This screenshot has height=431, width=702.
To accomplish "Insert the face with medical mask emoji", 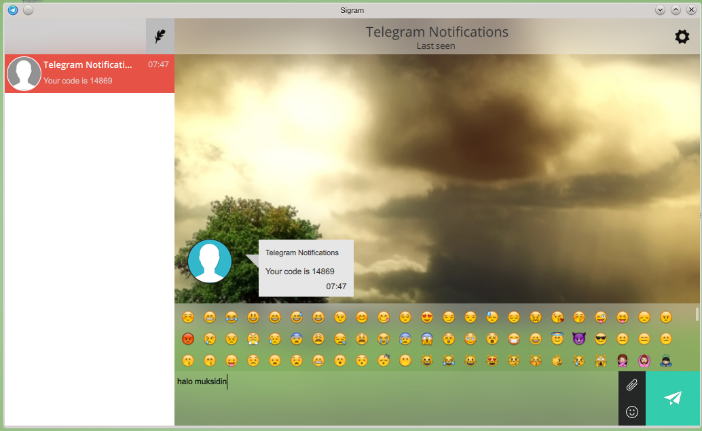I will tap(514, 339).
